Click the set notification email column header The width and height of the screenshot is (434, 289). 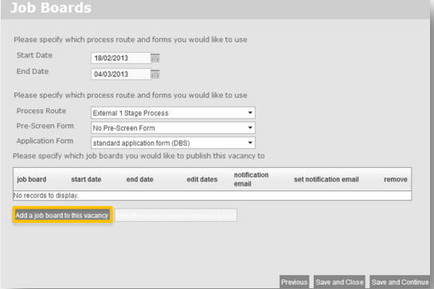pos(326,179)
